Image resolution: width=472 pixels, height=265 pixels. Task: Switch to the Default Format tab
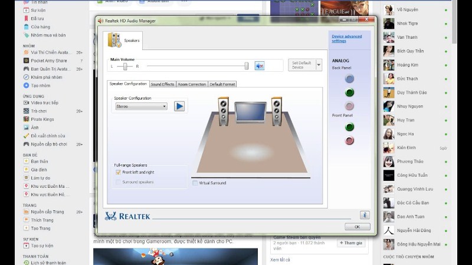(x=222, y=84)
